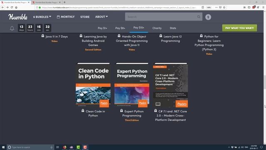Click the Java 11 in 7 Days title
This screenshot has width=266, height=150.
[57, 37]
